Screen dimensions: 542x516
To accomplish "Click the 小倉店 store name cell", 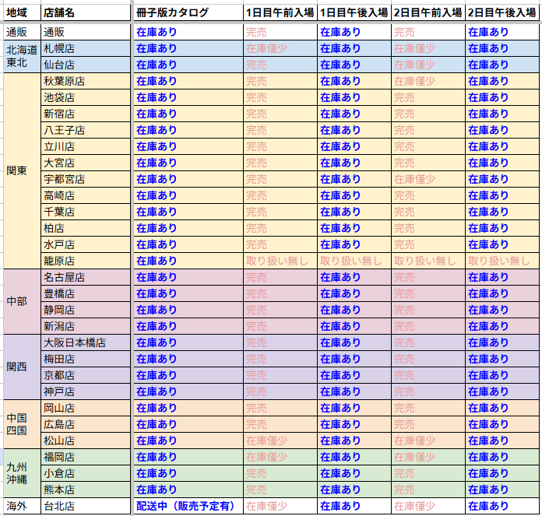I will click(86, 473).
